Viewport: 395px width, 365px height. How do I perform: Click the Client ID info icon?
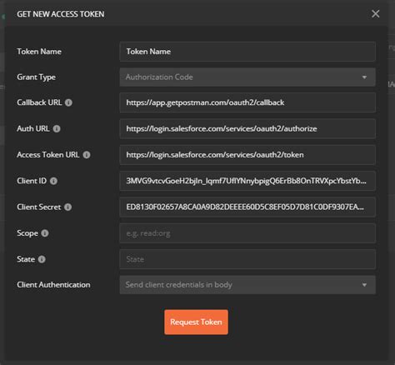pyautogui.click(x=53, y=181)
